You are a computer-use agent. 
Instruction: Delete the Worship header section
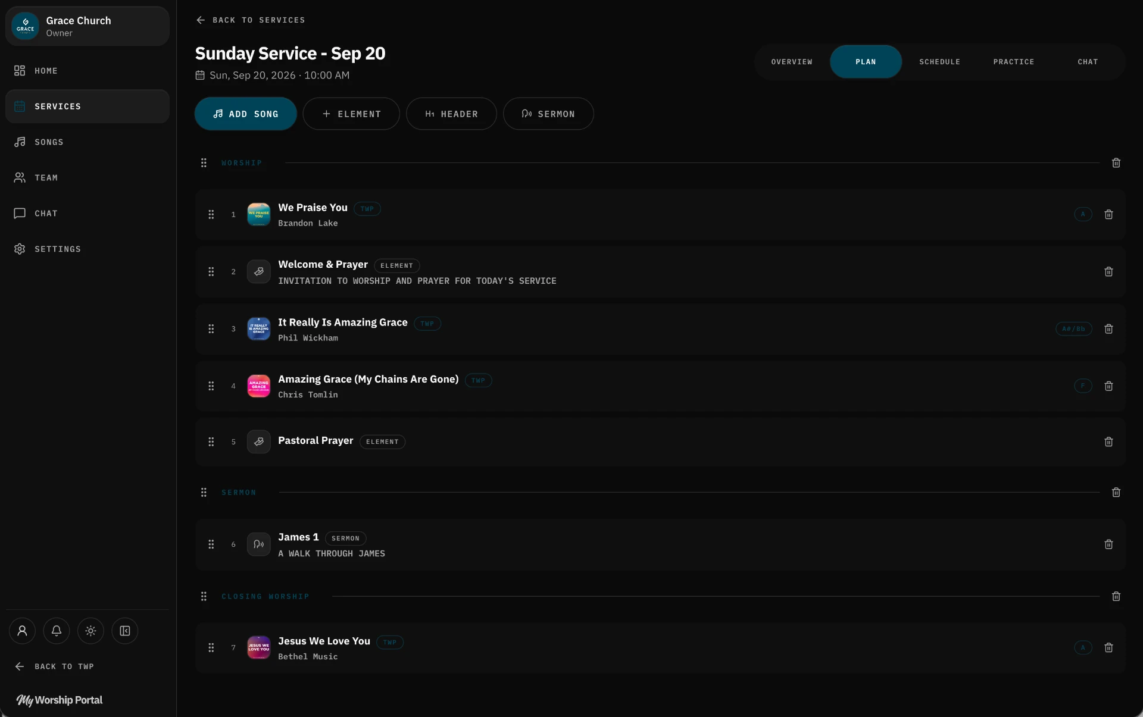pyautogui.click(x=1116, y=163)
